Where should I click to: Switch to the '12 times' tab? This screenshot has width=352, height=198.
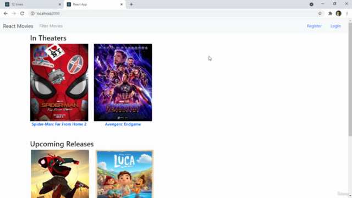pos(32,4)
